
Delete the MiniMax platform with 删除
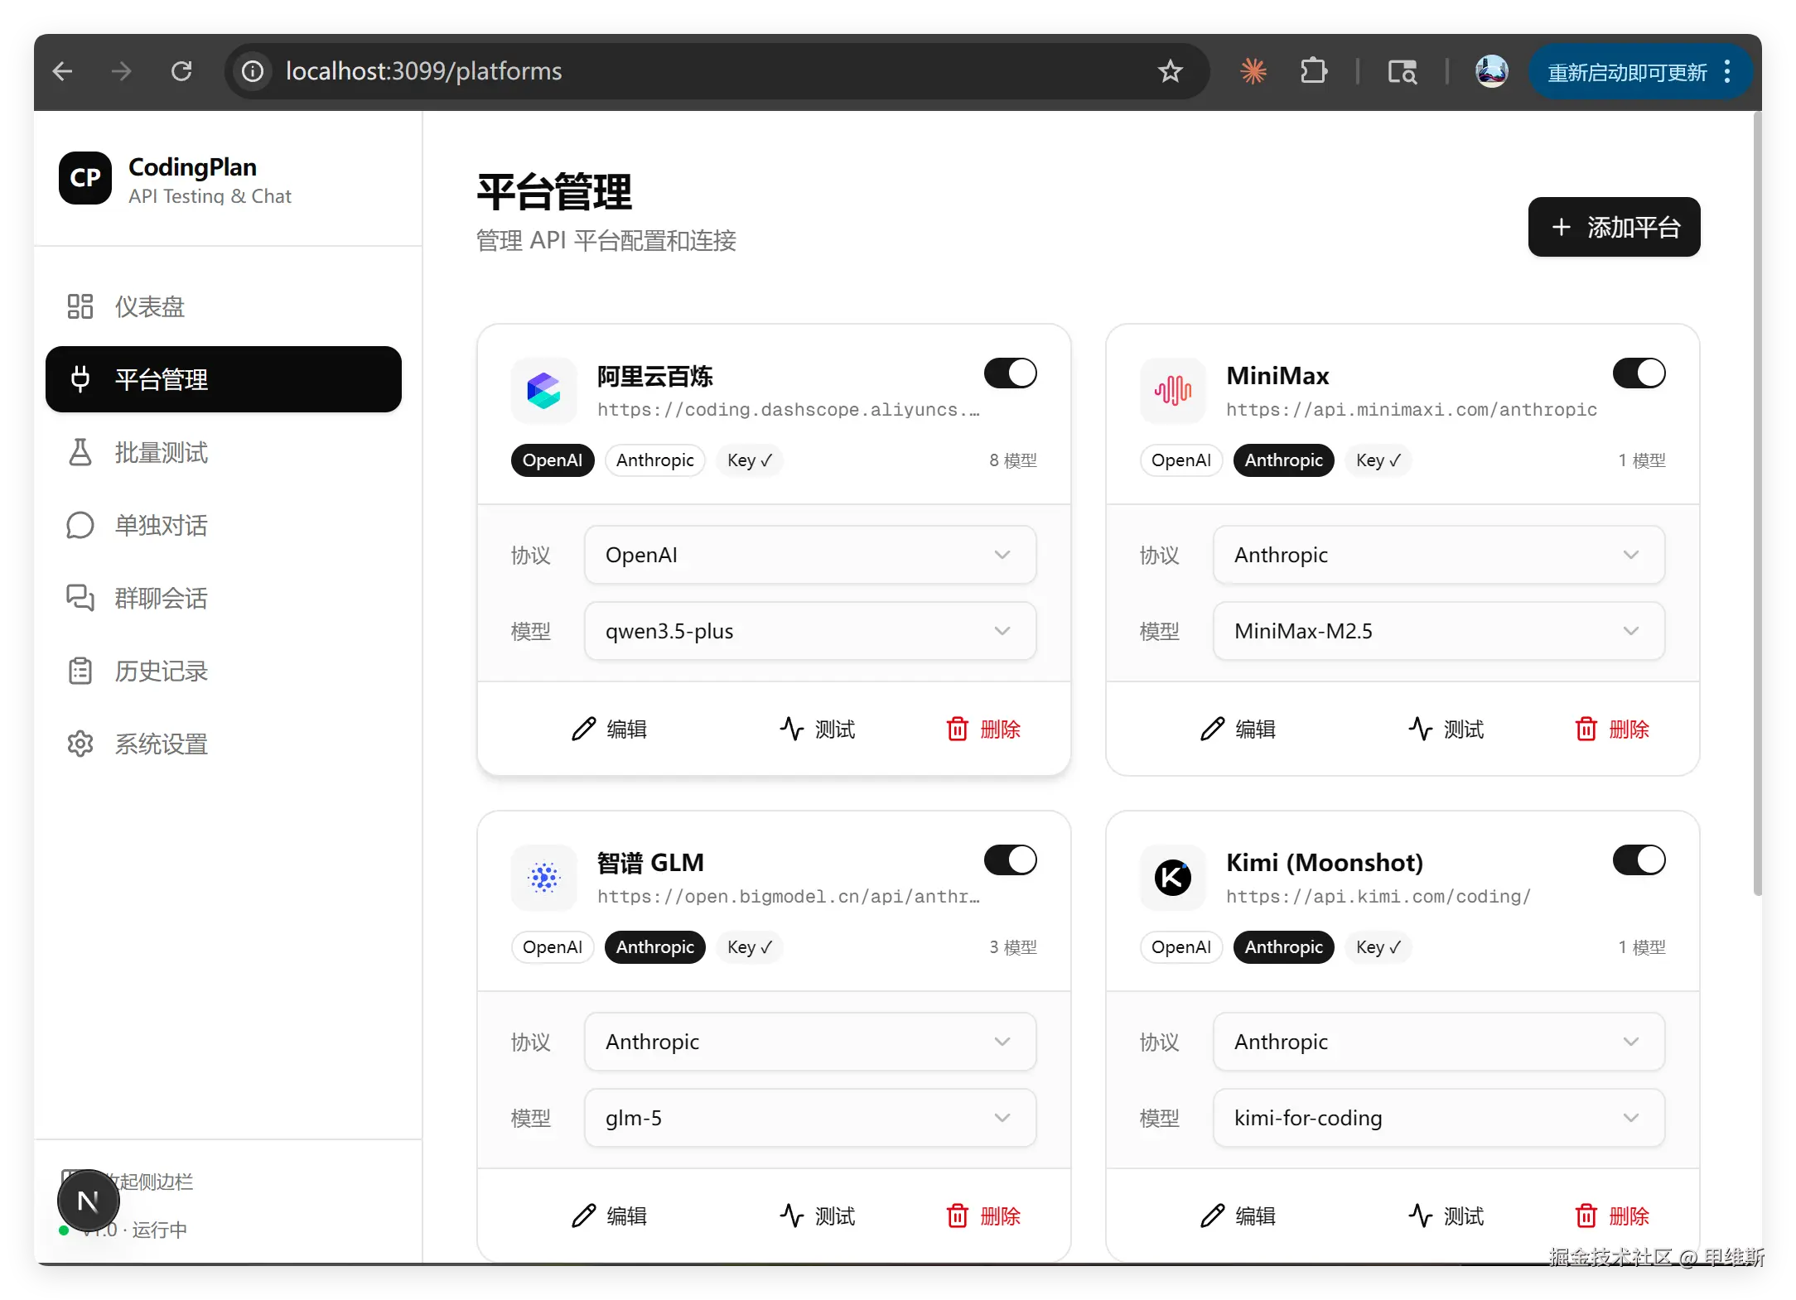1611,729
